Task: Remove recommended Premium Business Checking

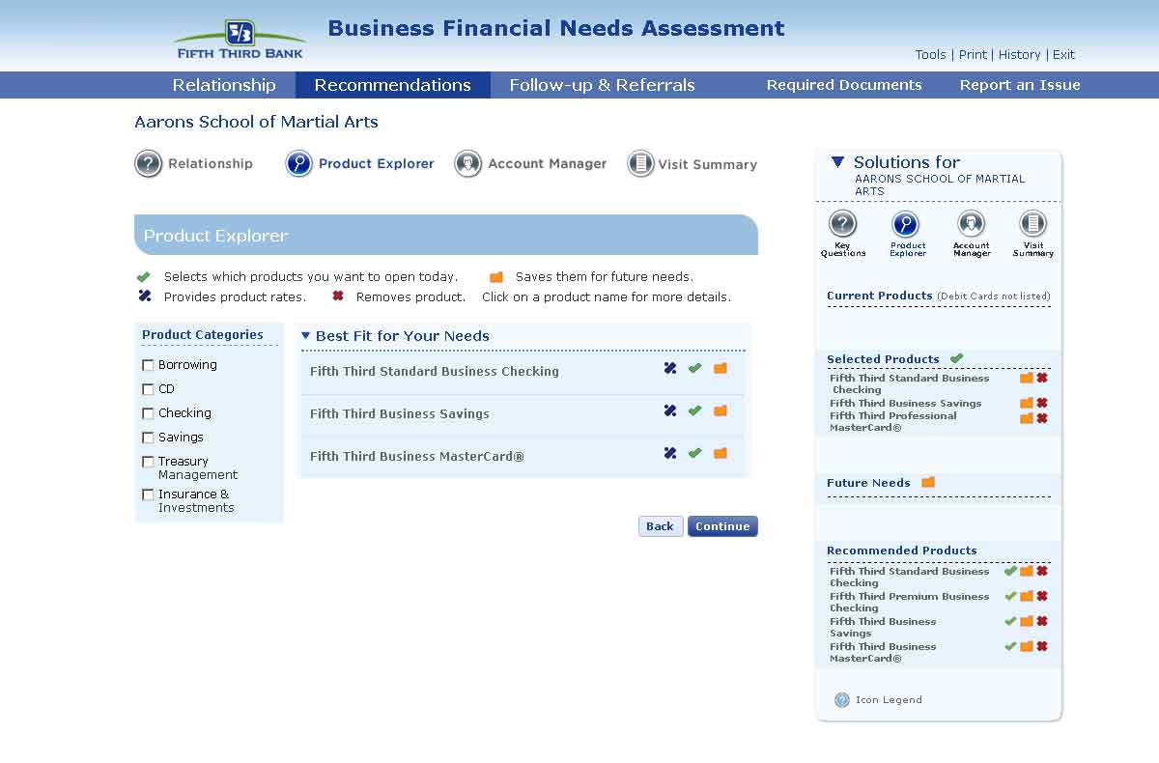Action: pyautogui.click(x=1042, y=596)
